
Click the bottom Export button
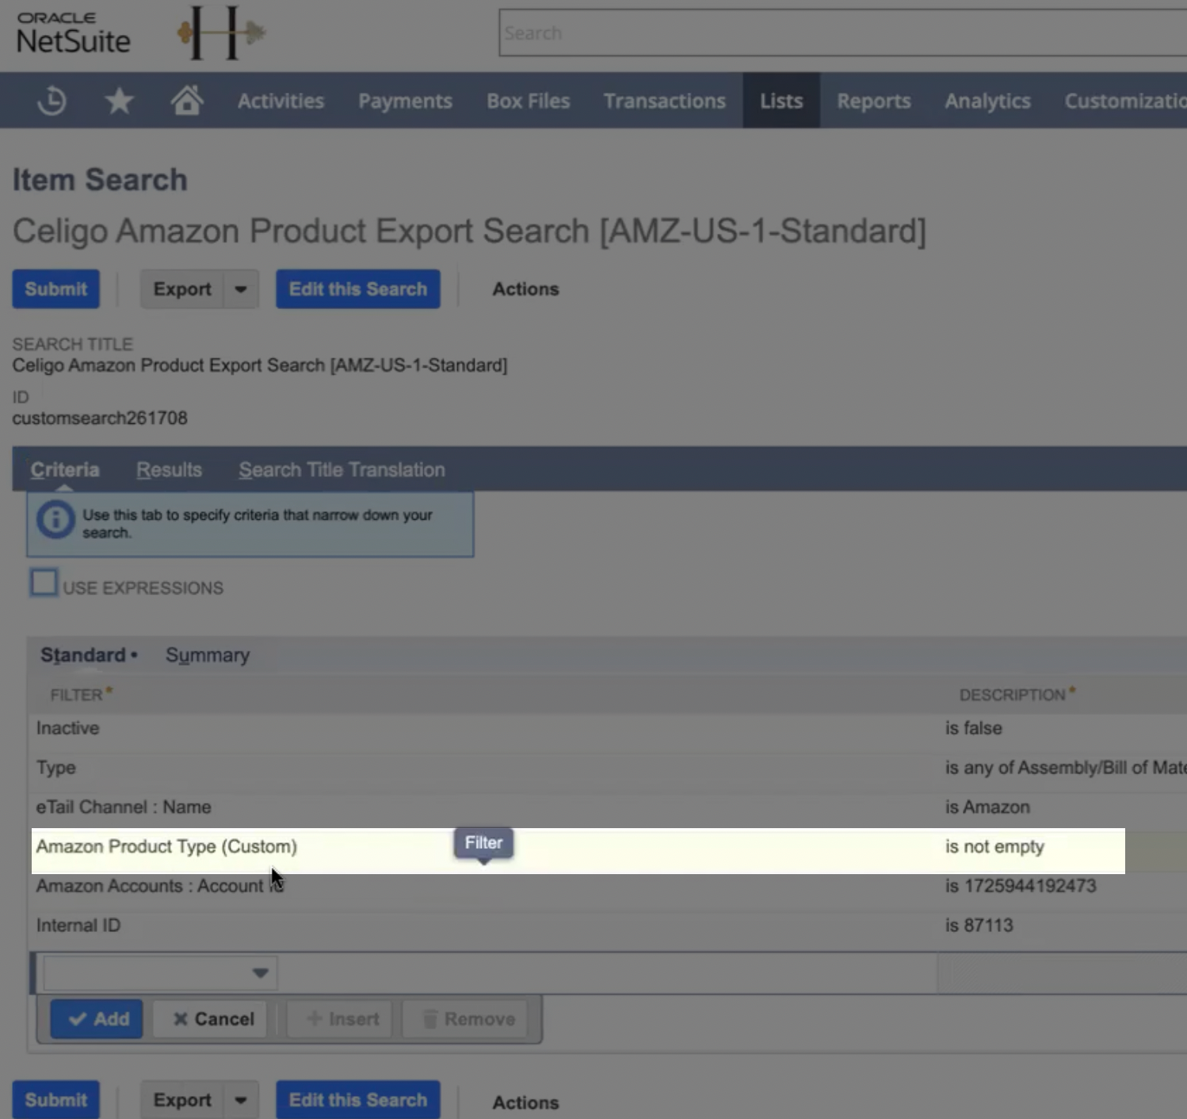point(182,1100)
